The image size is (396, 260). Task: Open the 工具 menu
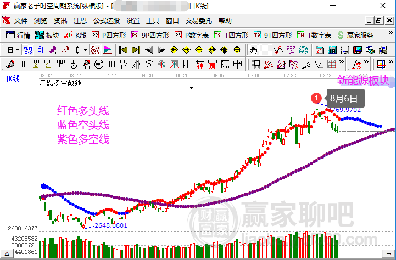153,21
